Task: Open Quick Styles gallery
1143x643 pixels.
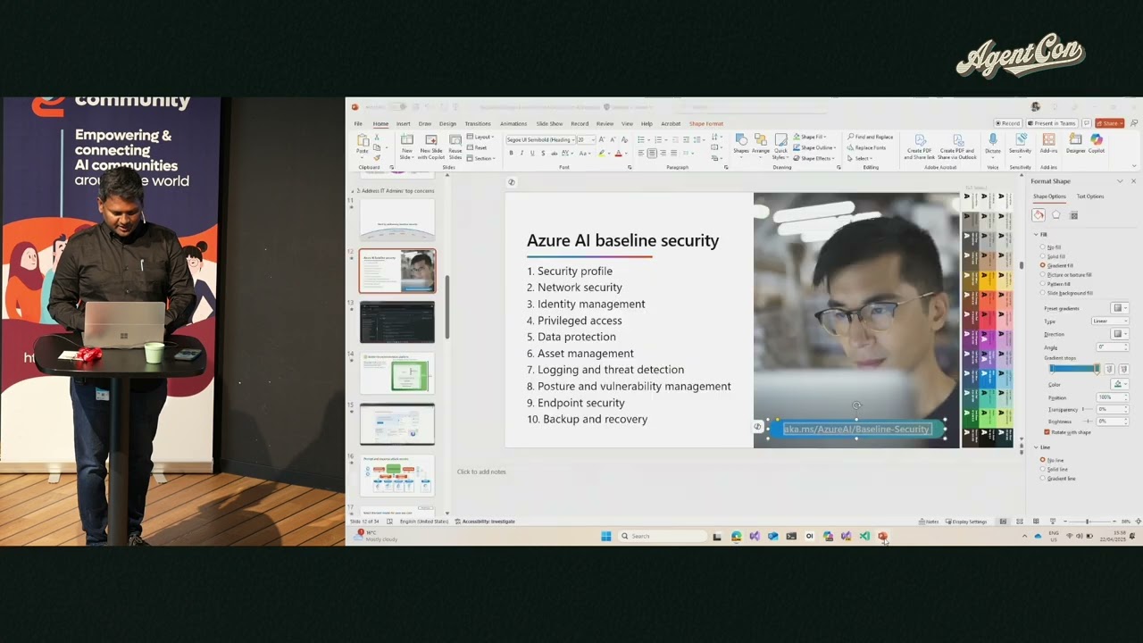Action: [781, 145]
